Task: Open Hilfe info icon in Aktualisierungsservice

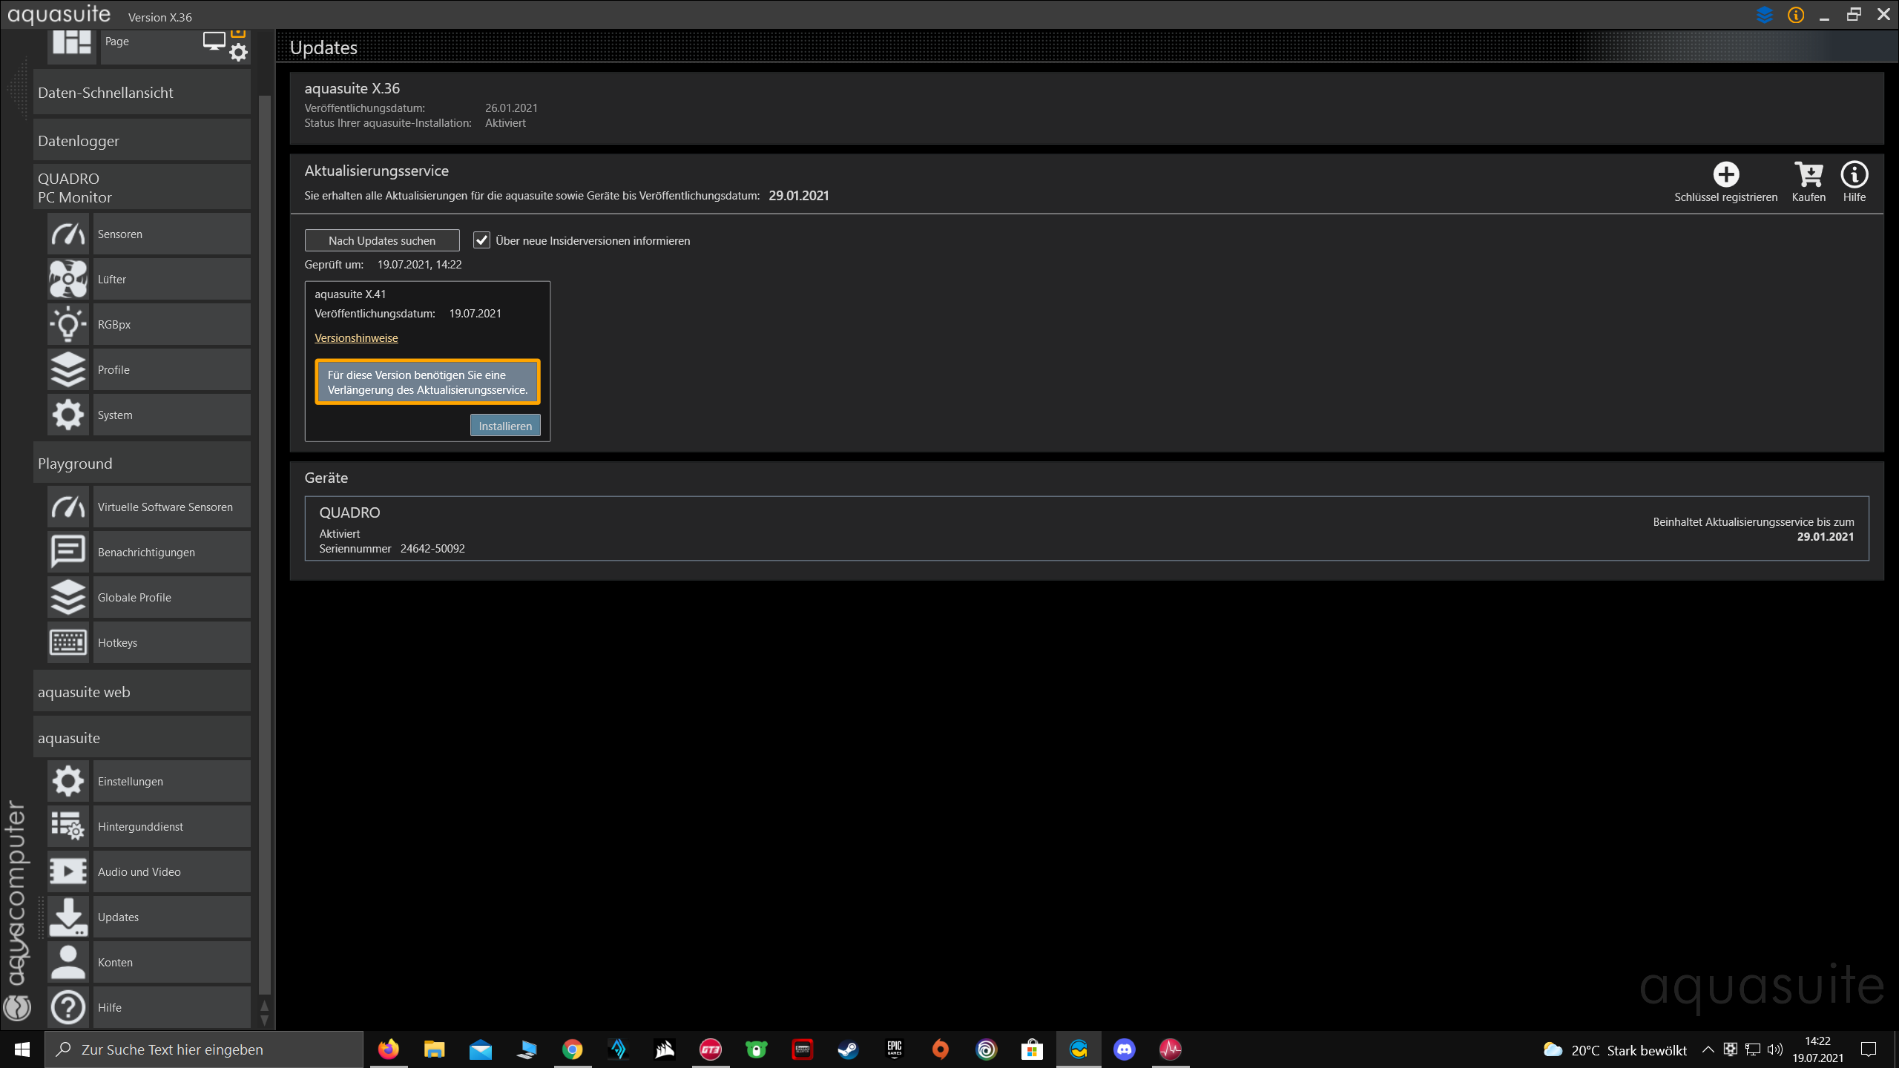Action: click(x=1854, y=174)
